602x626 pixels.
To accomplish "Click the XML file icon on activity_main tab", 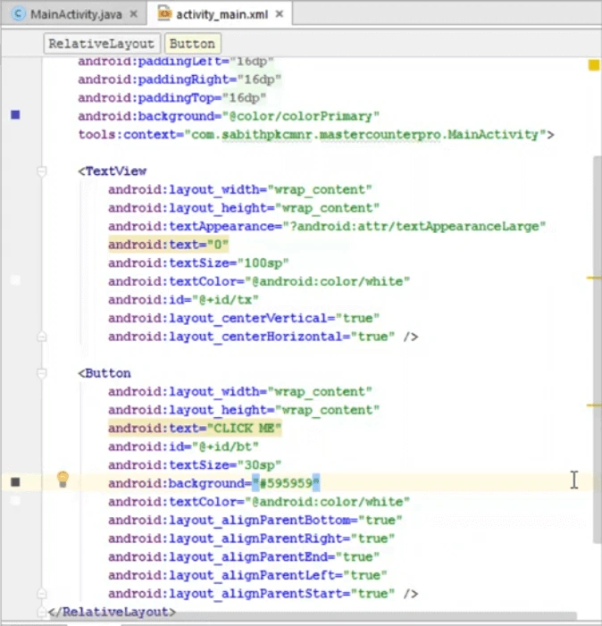I will (164, 13).
